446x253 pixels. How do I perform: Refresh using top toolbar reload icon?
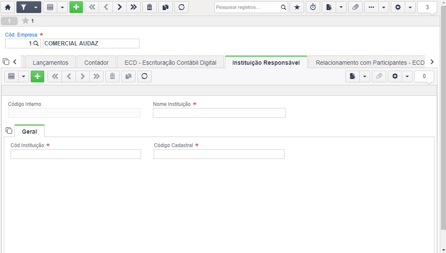click(x=182, y=7)
